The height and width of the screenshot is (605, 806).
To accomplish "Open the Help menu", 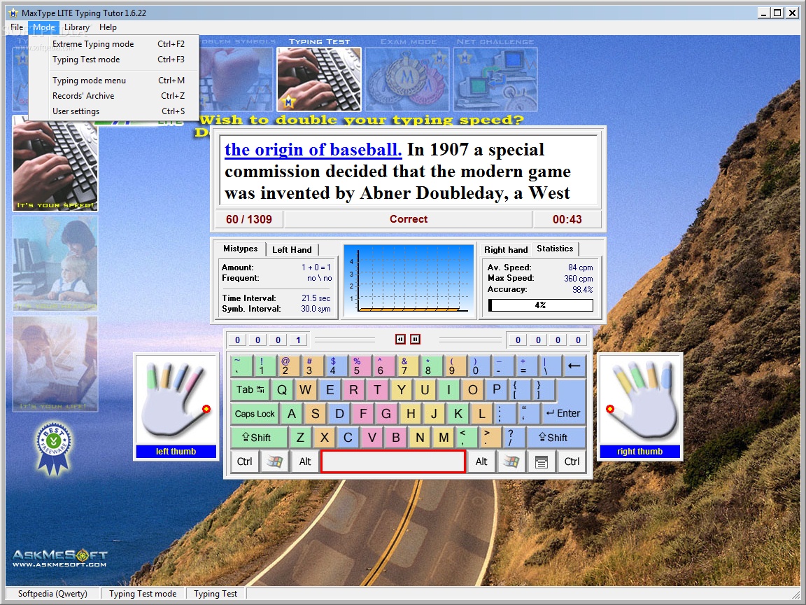I will [108, 27].
